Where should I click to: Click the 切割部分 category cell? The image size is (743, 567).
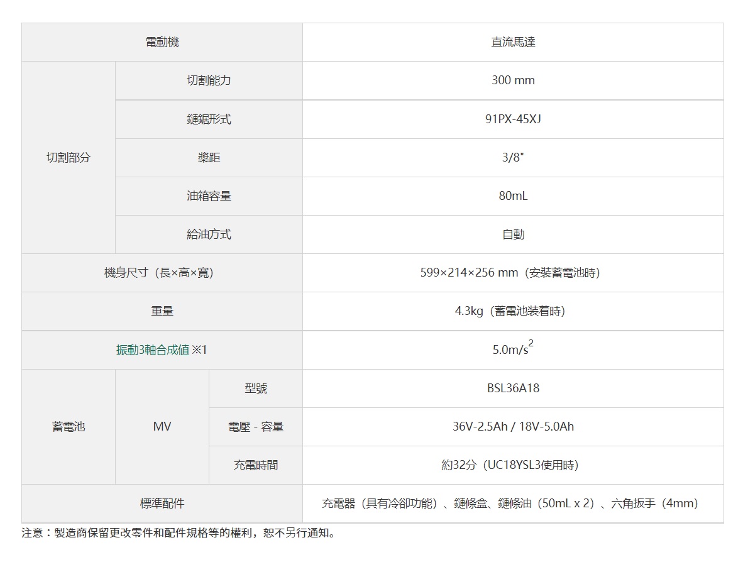69,158
